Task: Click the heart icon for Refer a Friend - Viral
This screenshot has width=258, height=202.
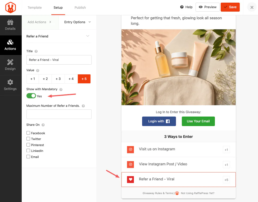Action: pos(130,180)
